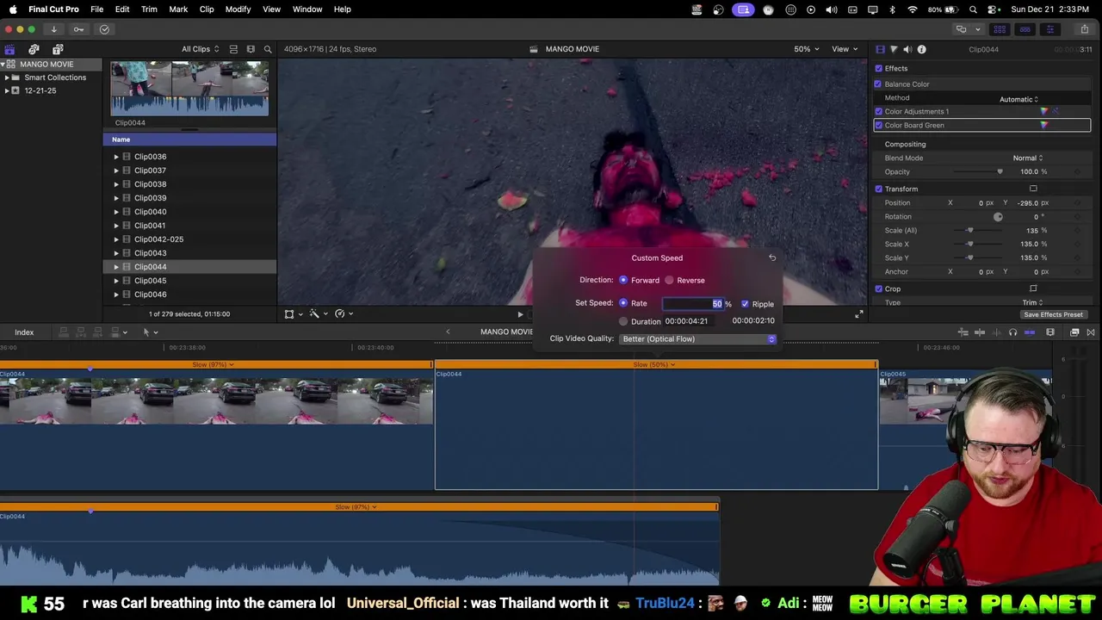This screenshot has height=620, width=1102.
Task: Open the Window menu
Action: click(307, 9)
